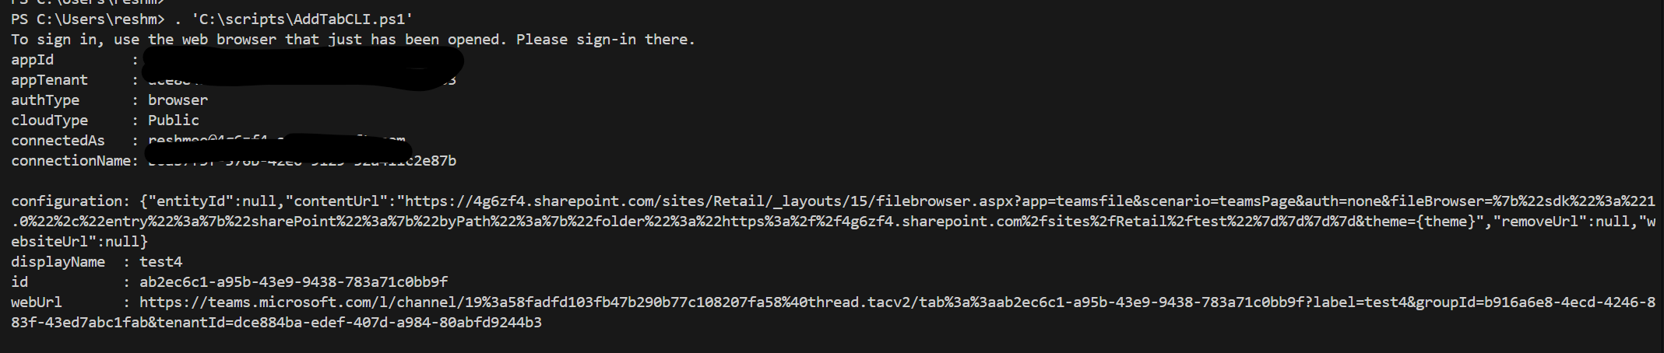Click the configuration property label
This screenshot has height=353, width=1664.
pos(66,201)
